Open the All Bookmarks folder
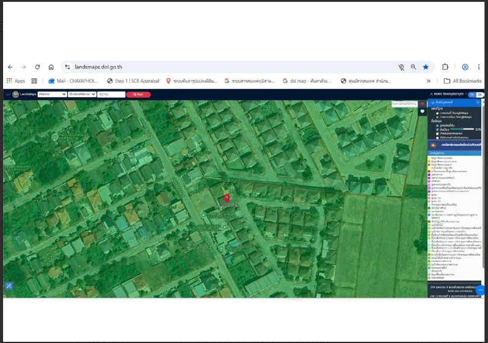 pyautogui.click(x=462, y=81)
